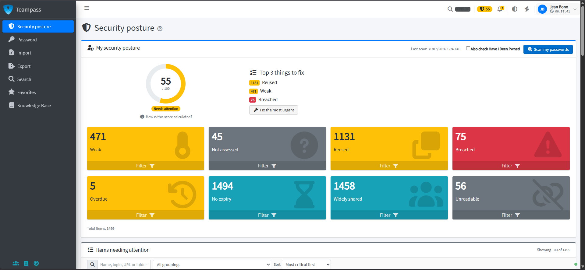The height and width of the screenshot is (270, 585).
Task: Click the JB user avatar
Action: [x=542, y=9]
